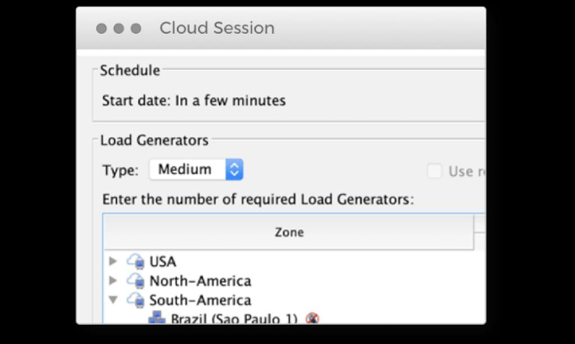Click the North-America zone cloud icon
575x344 pixels.
pos(136,280)
